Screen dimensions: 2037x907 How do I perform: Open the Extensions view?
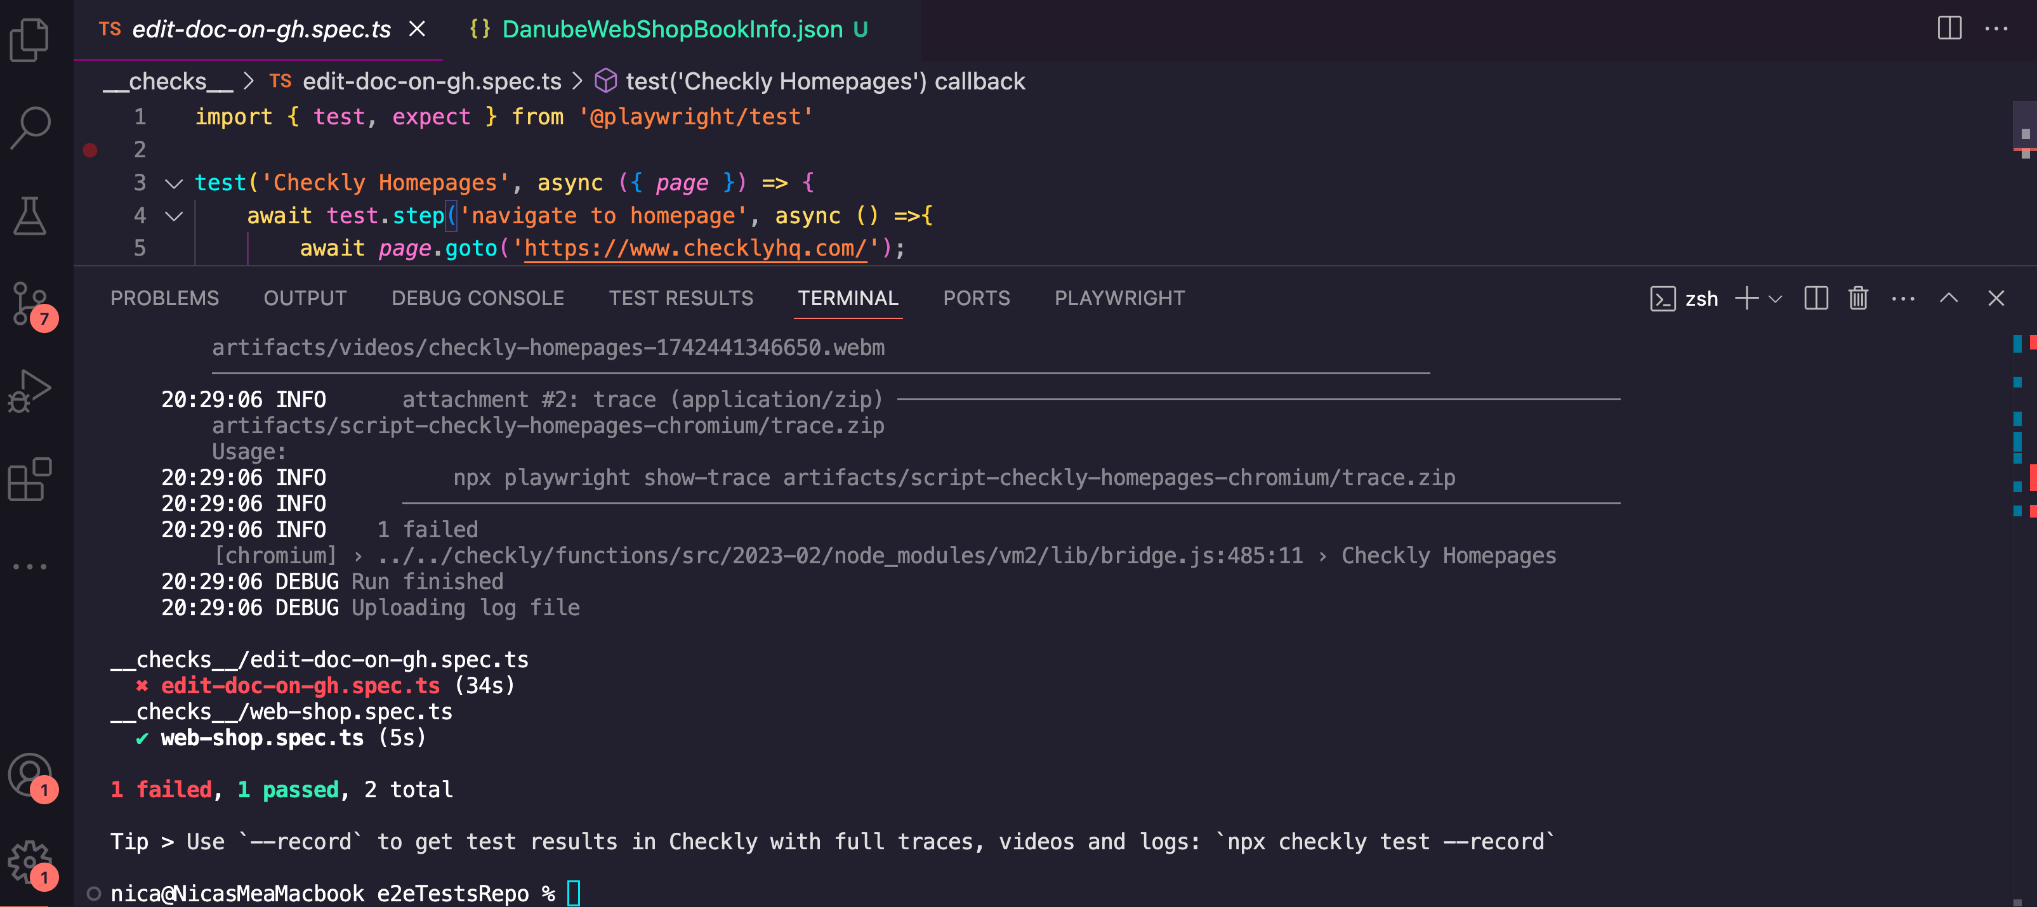click(30, 480)
